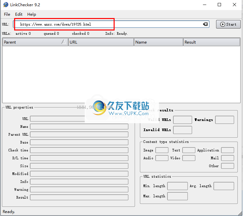
Task: Click the Mail content type box
Action: click(228, 158)
